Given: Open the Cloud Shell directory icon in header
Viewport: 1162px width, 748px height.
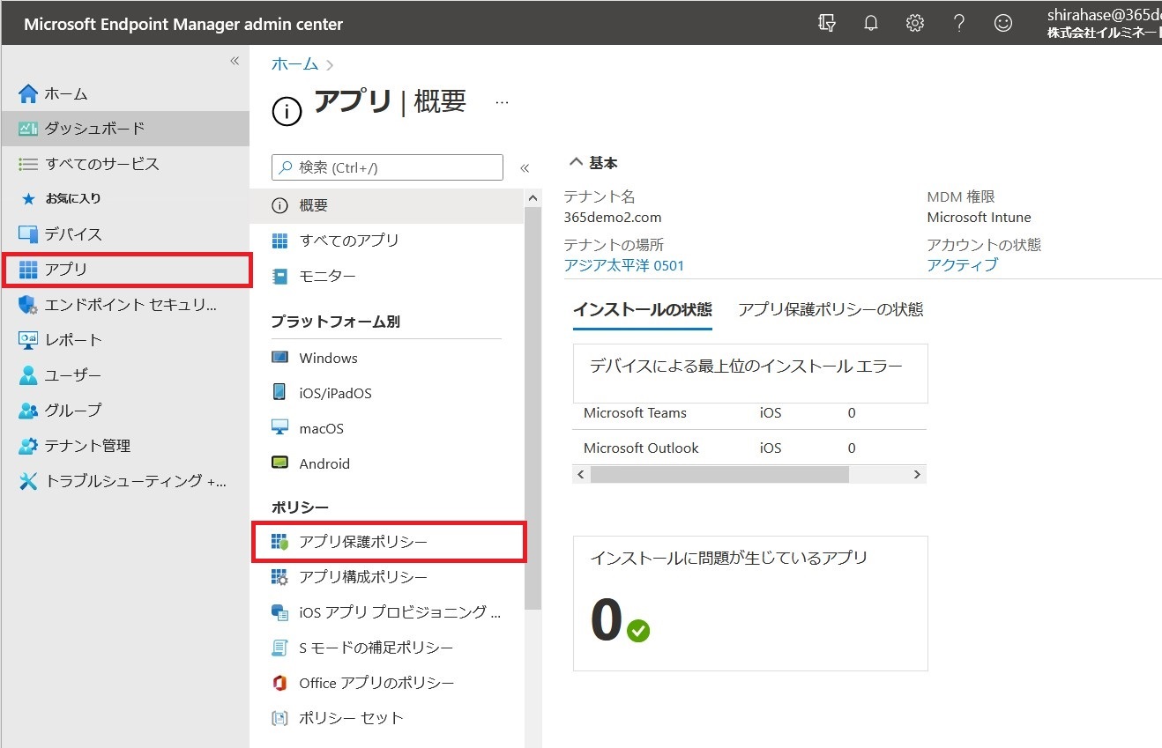Looking at the screenshot, I should click(826, 23).
